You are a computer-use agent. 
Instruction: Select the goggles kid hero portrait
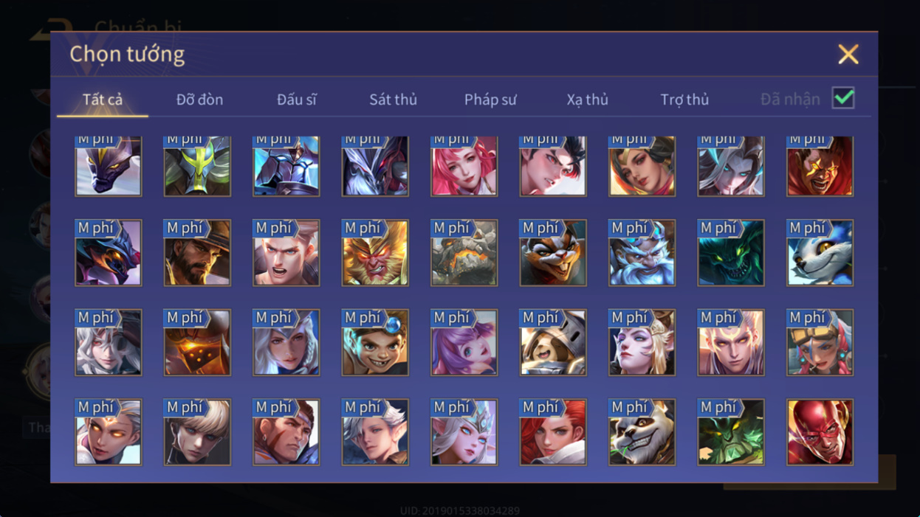point(375,343)
